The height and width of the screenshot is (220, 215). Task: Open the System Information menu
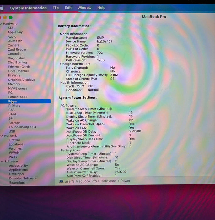[28, 8]
